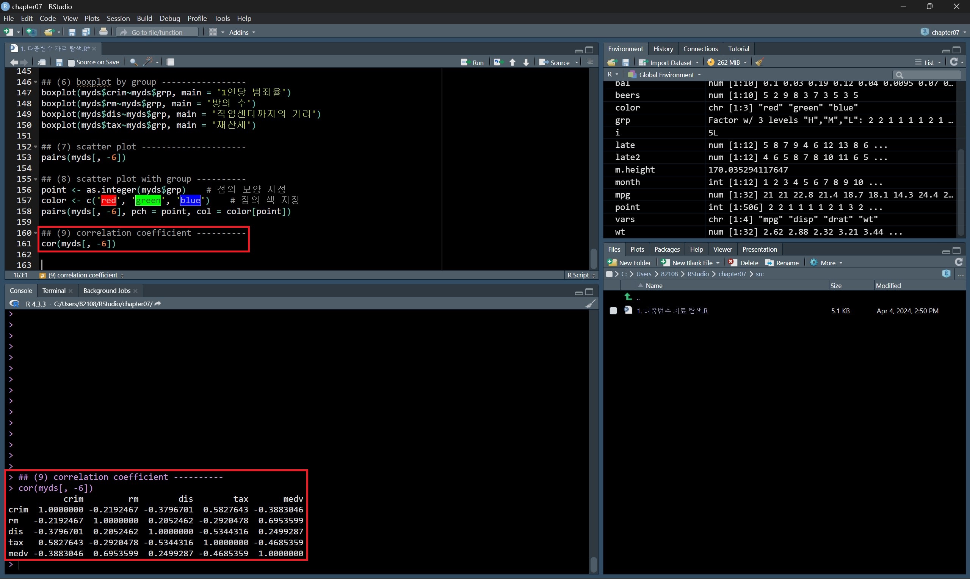Tick the select-all checkbox in Files path bar
The width and height of the screenshot is (970, 579).
point(609,274)
